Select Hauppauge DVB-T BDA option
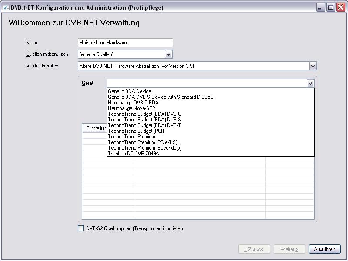The height and width of the screenshot is (261, 348). click(x=133, y=103)
